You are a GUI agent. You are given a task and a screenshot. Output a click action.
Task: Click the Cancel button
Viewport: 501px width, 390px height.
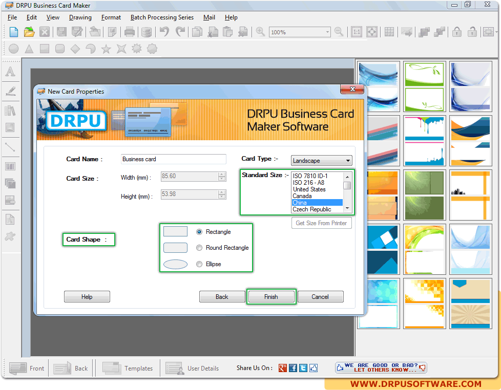pos(320,296)
